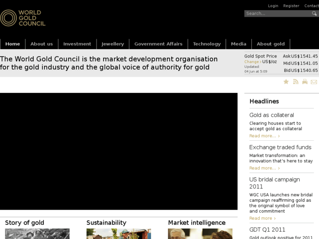Click the Mid US$1541.05 price
This screenshot has height=239, width=319.
301,63
